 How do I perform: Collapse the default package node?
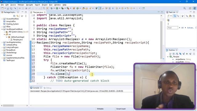7,37
